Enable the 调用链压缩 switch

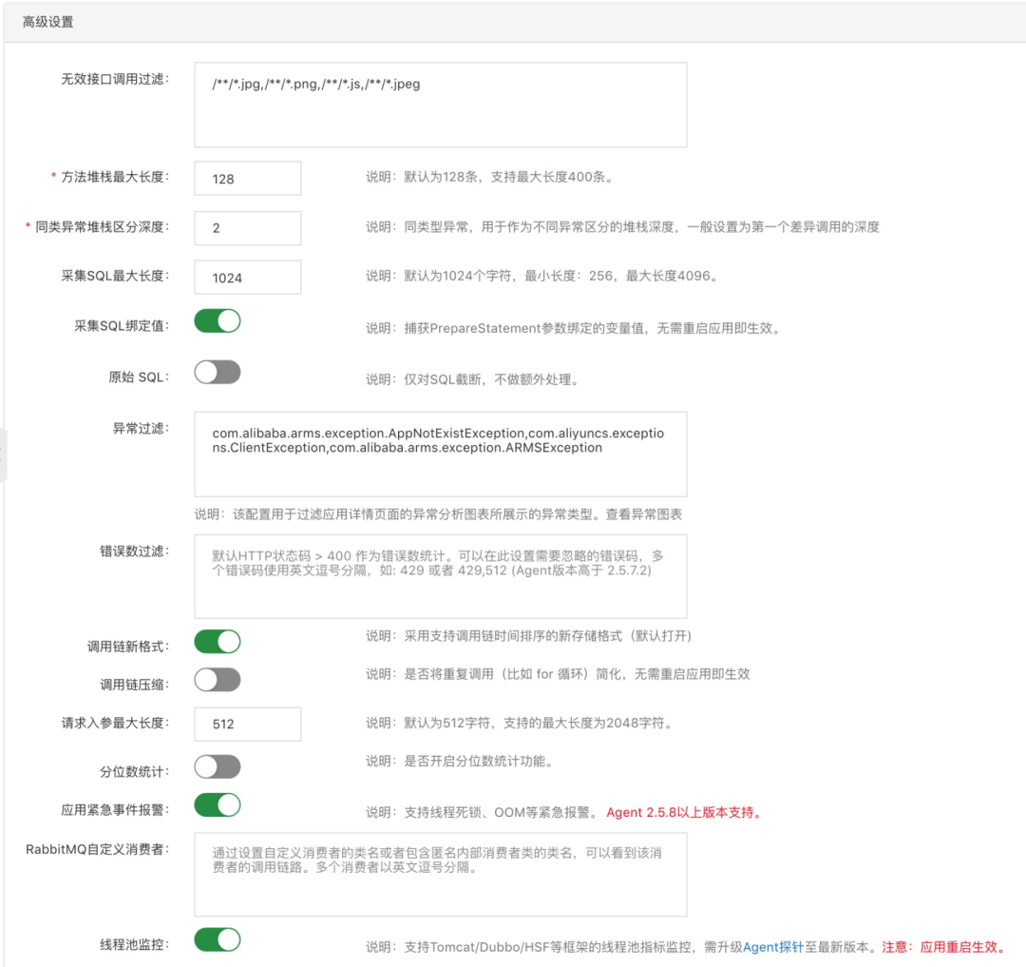point(218,680)
